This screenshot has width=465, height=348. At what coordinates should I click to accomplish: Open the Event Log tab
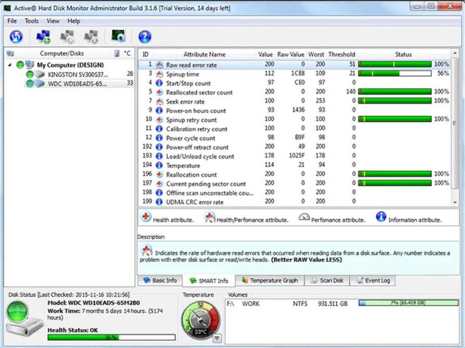pos(373,280)
